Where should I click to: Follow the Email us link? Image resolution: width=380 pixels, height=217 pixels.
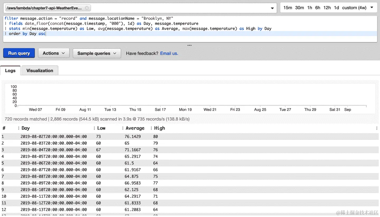pos(169,53)
